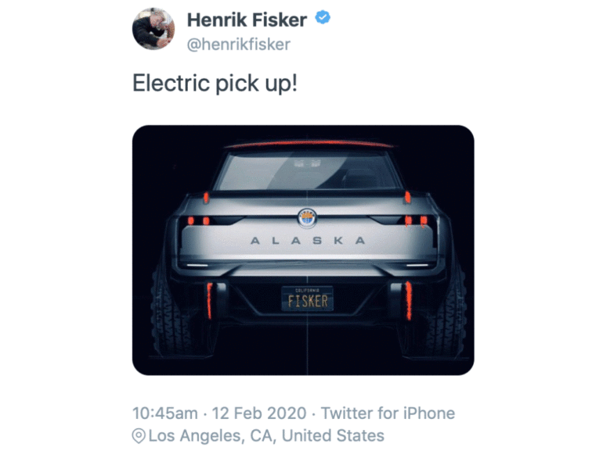The height and width of the screenshot is (451, 603).
Task: Open the Henrik Fisker display name
Action: (x=247, y=20)
